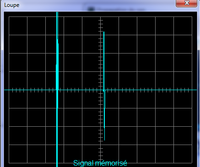Click the tip of the downward cyan spike

[x=104, y=140]
